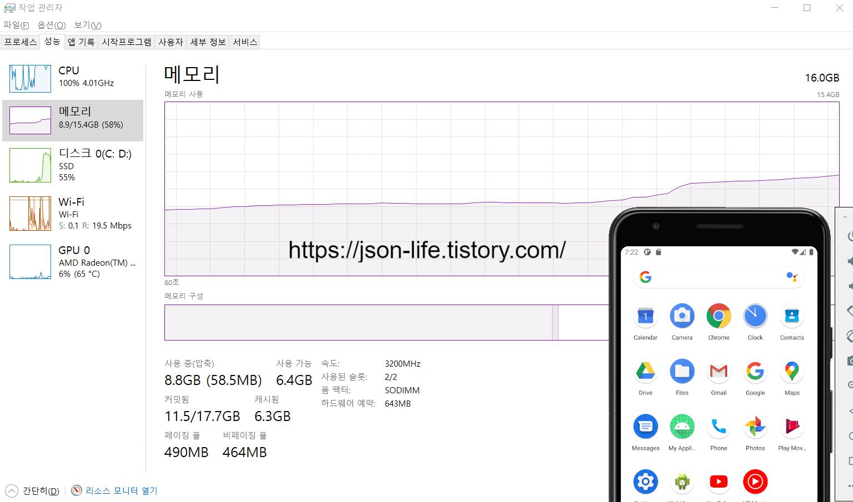
Task: Open Maps in the emulator
Action: coord(792,371)
